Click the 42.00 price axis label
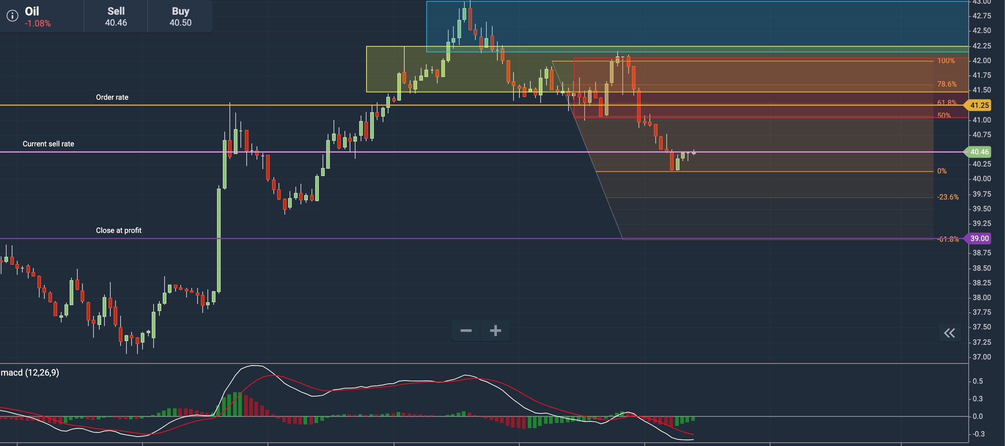The width and height of the screenshot is (1005, 446). (x=982, y=61)
